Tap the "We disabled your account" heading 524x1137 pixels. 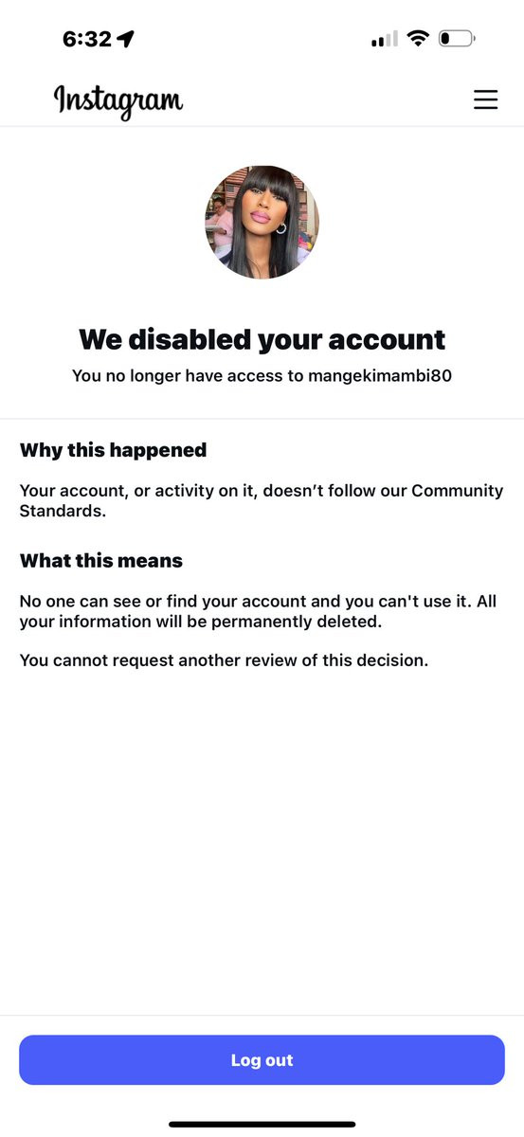pyautogui.click(x=262, y=338)
